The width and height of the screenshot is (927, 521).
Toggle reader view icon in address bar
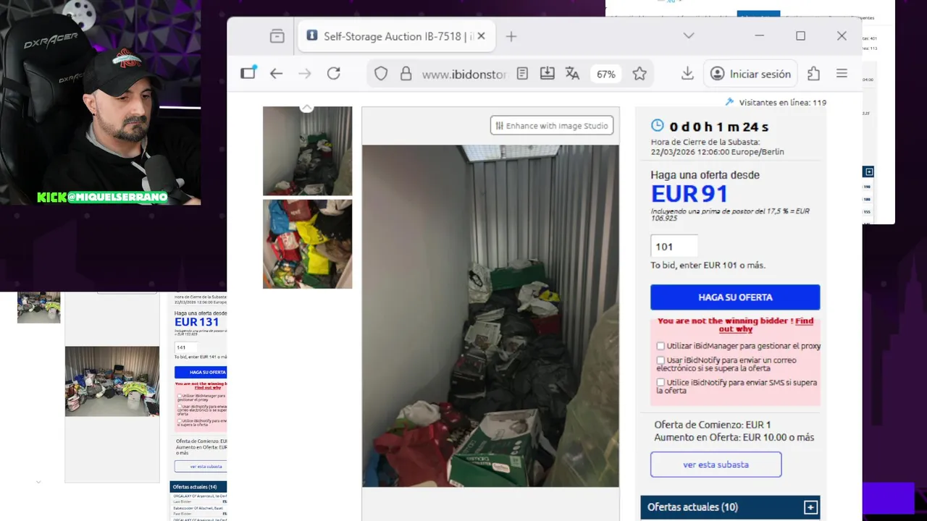pyautogui.click(x=522, y=74)
